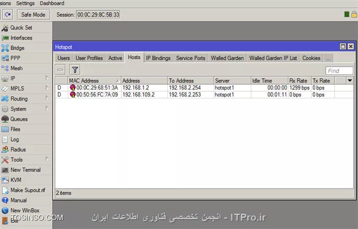Open the Mesh section
The width and height of the screenshot is (358, 229).
(x=16, y=68)
